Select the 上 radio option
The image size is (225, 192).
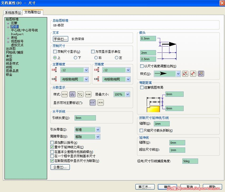coord(55,58)
